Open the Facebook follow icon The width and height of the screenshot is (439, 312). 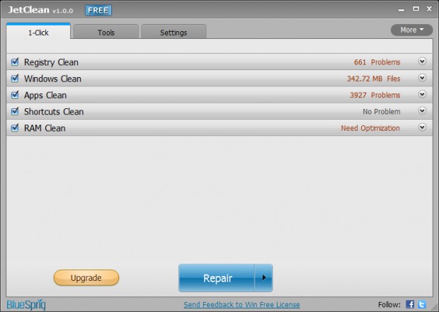tap(410, 304)
